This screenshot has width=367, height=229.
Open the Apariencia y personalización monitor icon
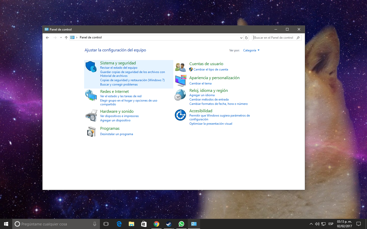(181, 80)
